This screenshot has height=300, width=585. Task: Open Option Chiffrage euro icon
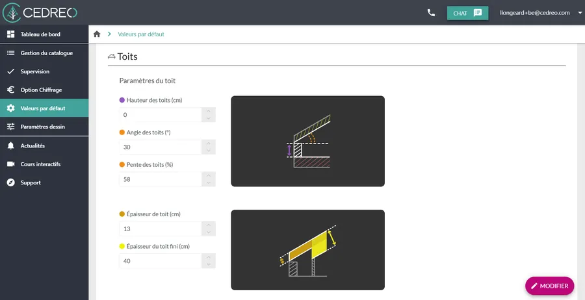coord(10,90)
